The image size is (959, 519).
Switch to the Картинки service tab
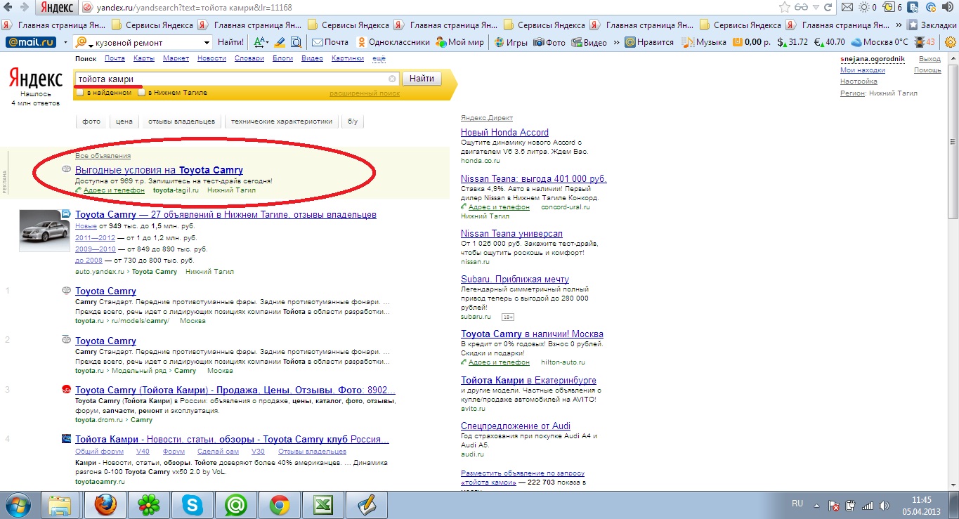(x=348, y=59)
